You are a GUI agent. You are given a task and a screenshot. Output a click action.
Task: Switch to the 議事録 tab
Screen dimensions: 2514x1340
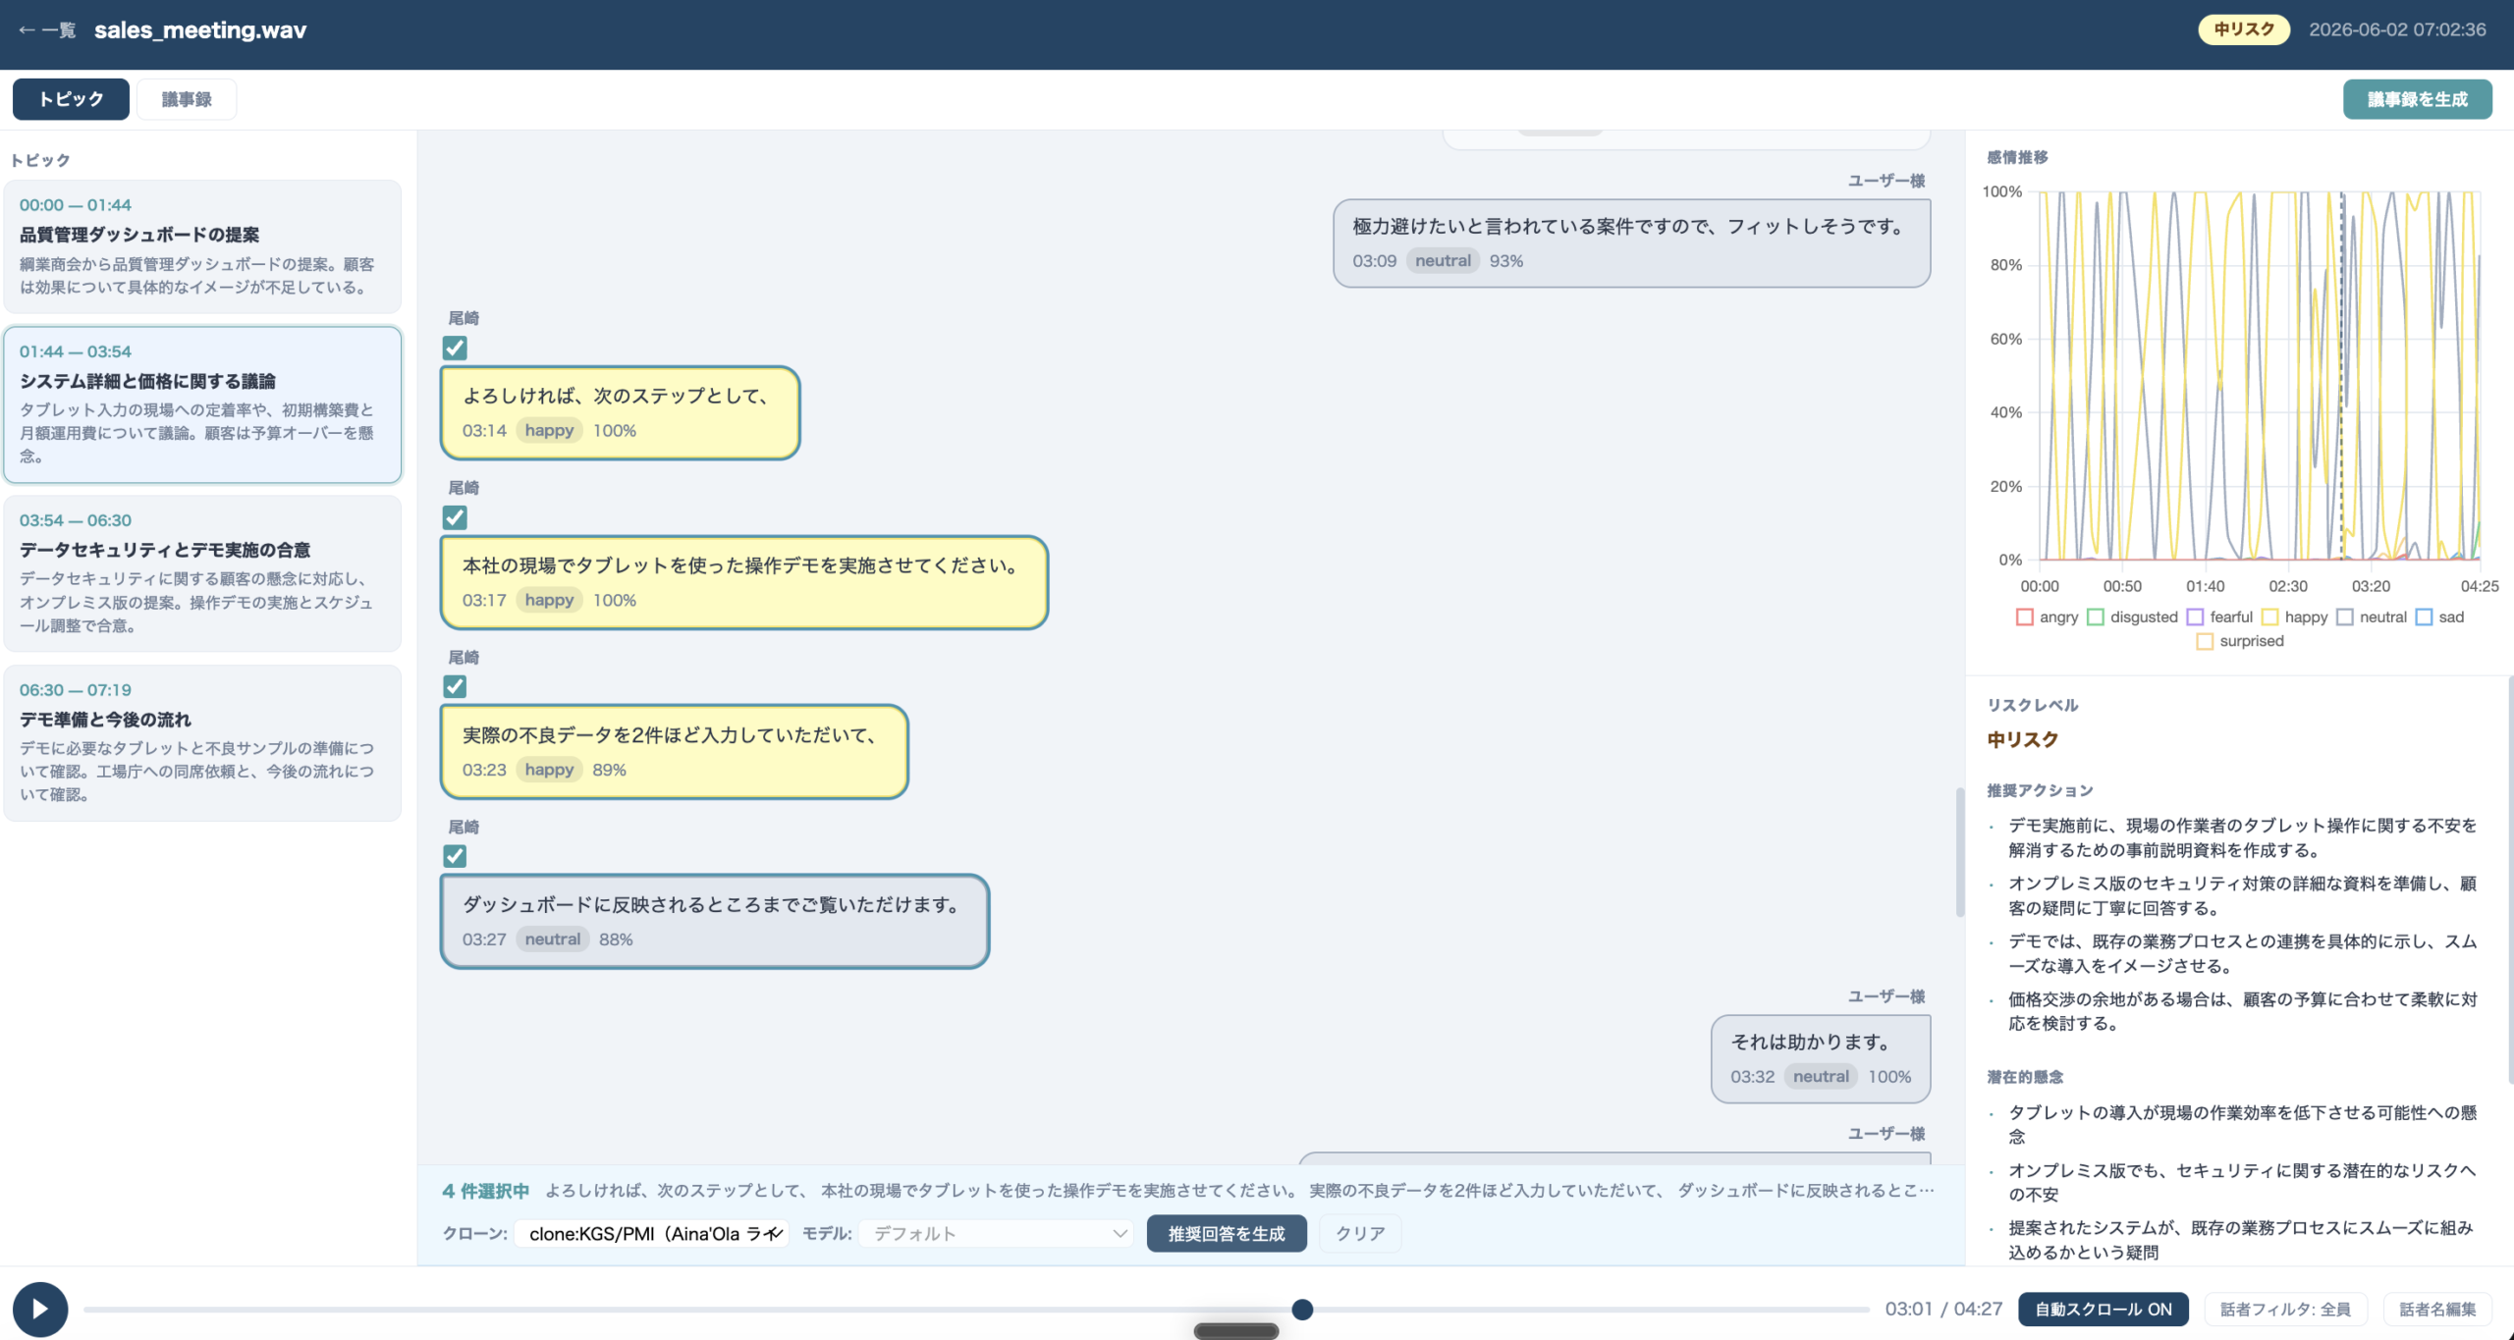tap(187, 99)
